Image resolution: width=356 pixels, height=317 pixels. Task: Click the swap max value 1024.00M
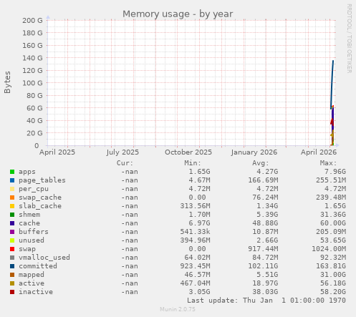click(329, 249)
